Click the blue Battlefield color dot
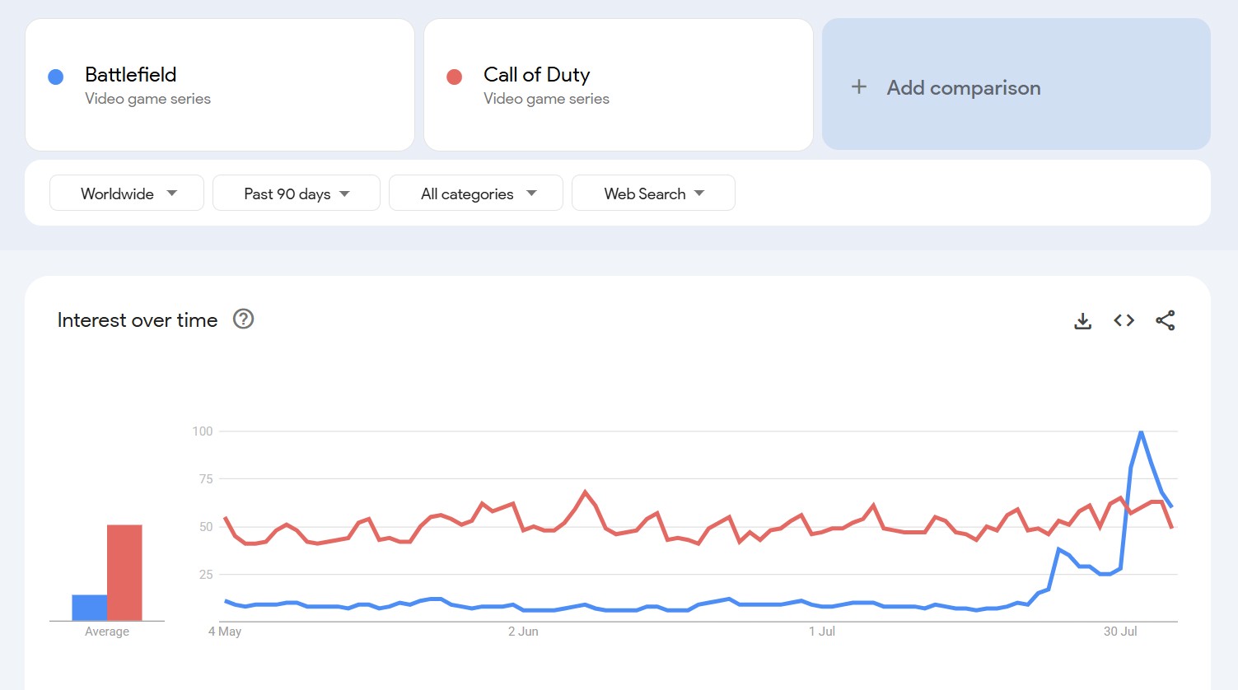 56,77
